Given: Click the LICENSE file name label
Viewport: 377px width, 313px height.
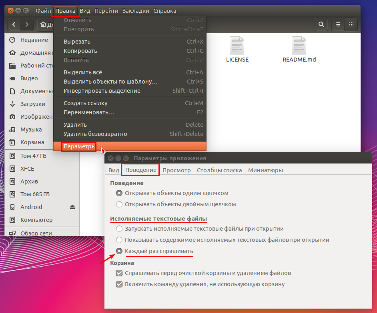Looking at the screenshot, I should tap(237, 60).
